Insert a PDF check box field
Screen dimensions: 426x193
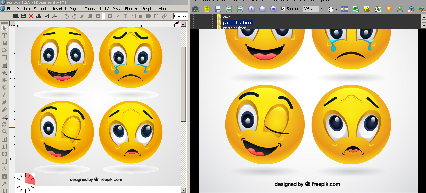[118, 16]
